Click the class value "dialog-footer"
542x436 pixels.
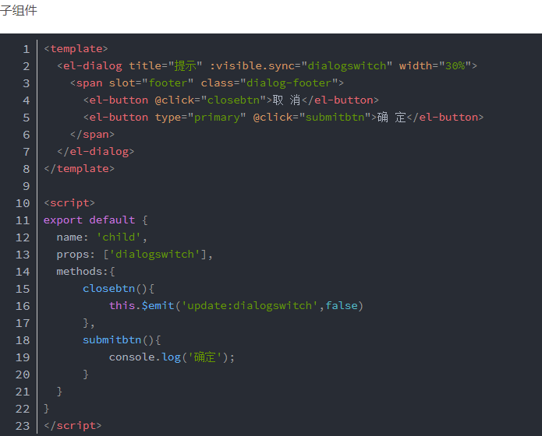(289, 83)
